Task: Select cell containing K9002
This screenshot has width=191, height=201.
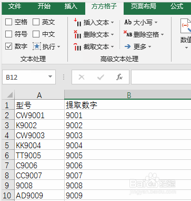Action: (x=39, y=125)
